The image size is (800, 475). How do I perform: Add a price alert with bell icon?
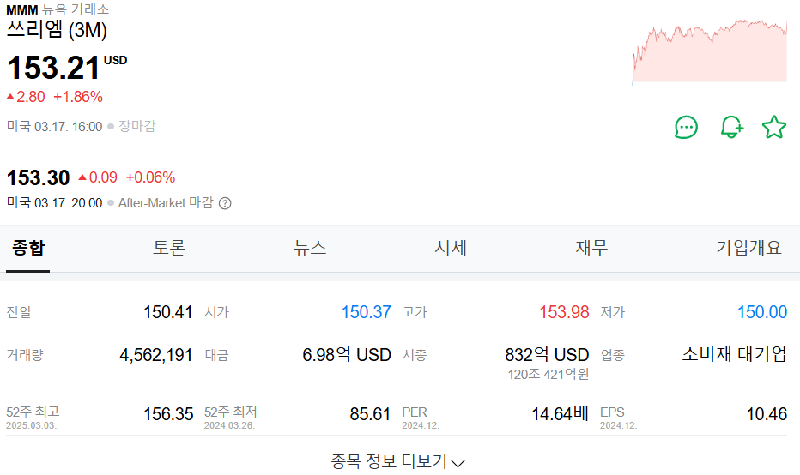click(731, 127)
